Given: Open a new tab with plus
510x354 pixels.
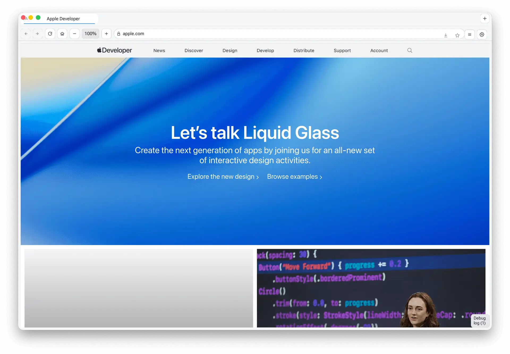Looking at the screenshot, I should (x=485, y=19).
